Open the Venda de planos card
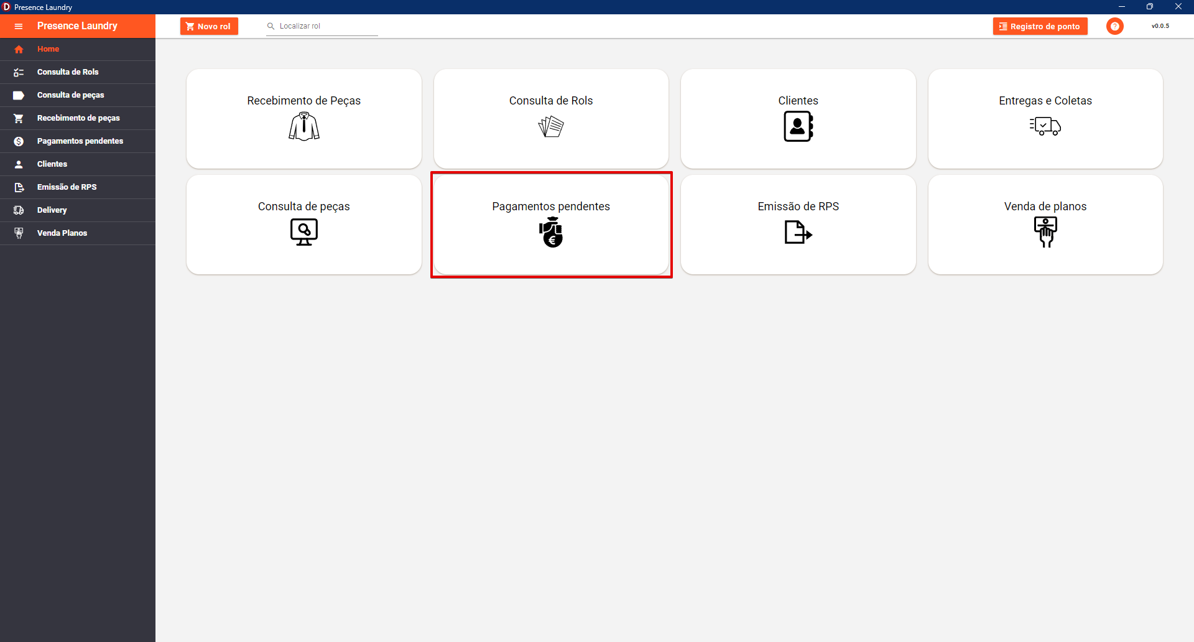The height and width of the screenshot is (642, 1194). (x=1045, y=225)
